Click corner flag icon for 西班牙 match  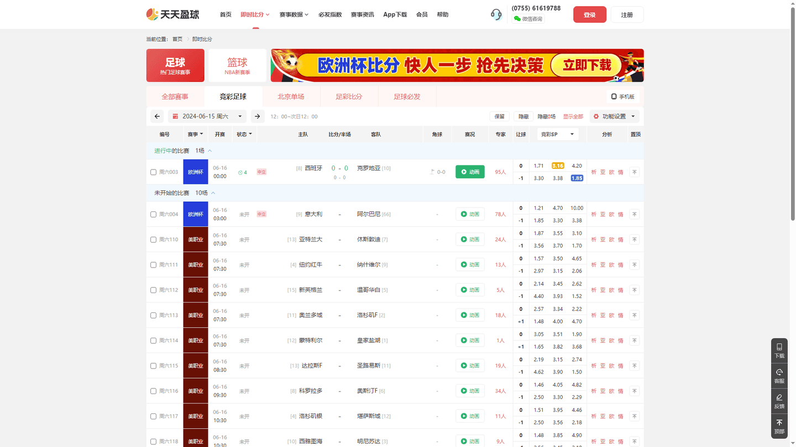point(432,172)
